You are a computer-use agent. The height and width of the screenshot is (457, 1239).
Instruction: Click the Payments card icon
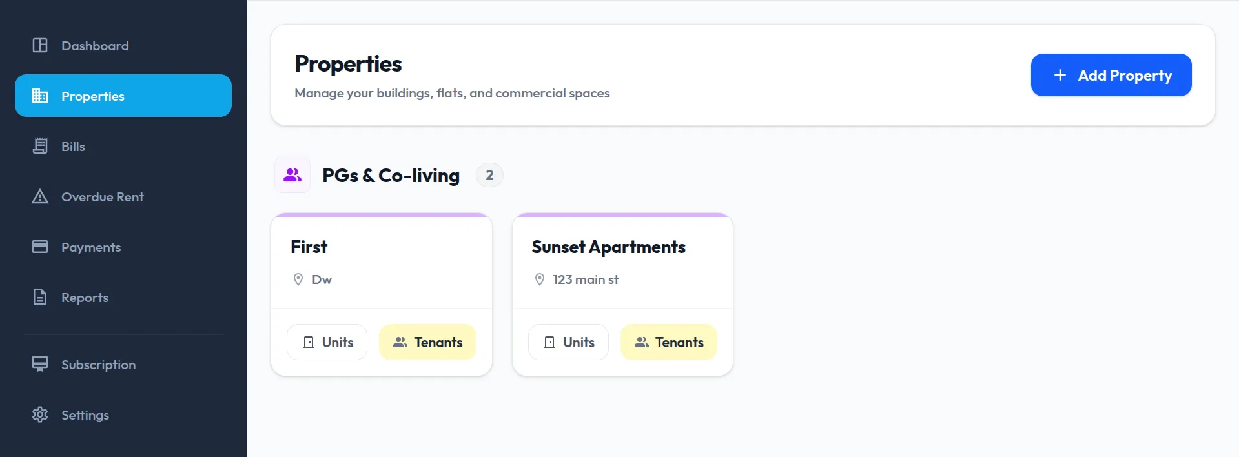40,247
